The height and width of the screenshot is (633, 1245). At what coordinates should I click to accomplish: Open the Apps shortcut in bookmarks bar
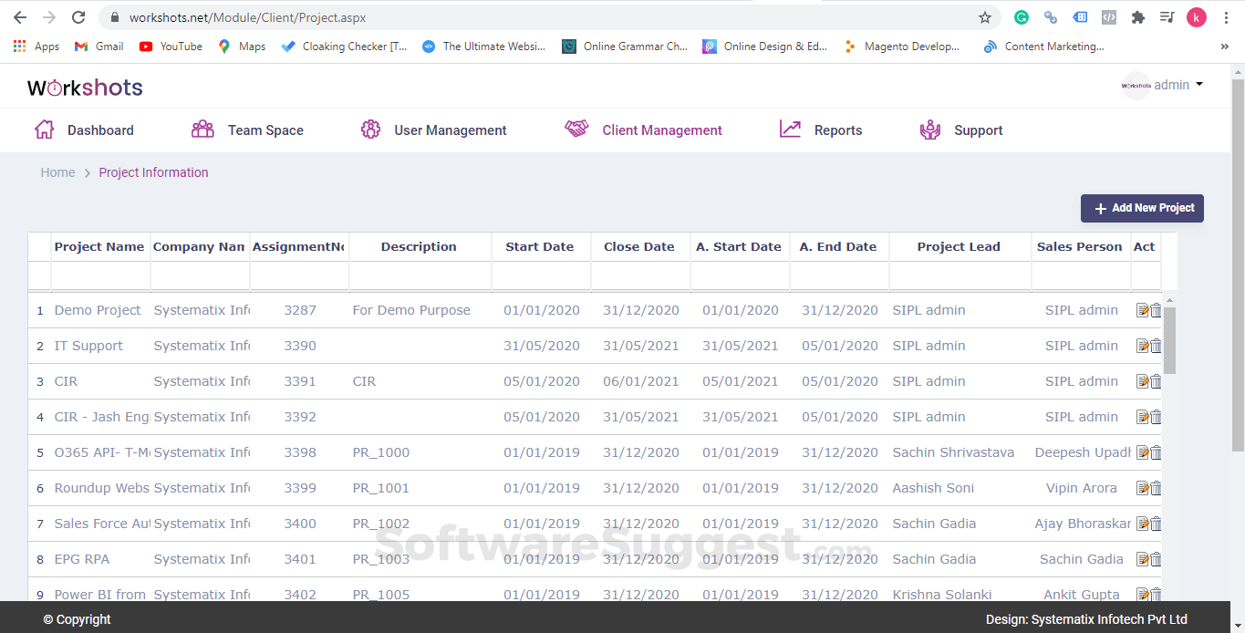point(36,46)
